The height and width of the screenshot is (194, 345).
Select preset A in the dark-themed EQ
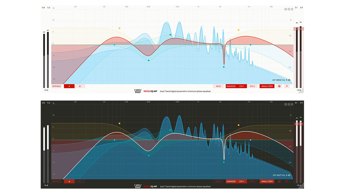[x=69, y=181]
